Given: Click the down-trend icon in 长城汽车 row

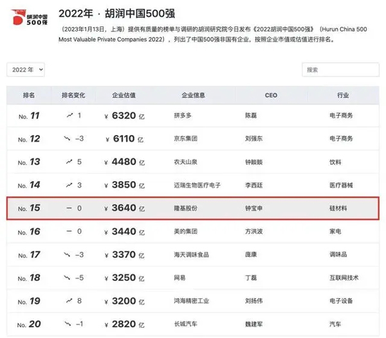Looking at the screenshot, I should (x=68, y=324).
